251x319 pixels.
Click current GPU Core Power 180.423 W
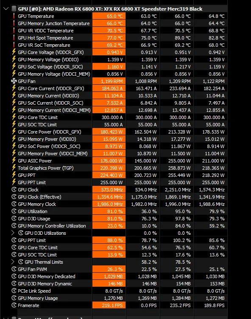pos(112,132)
